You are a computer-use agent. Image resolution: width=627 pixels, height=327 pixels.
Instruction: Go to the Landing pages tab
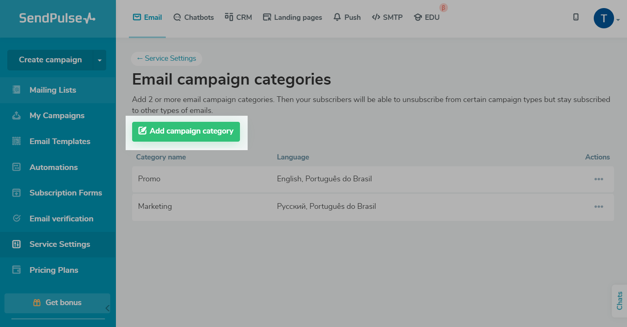pos(292,17)
